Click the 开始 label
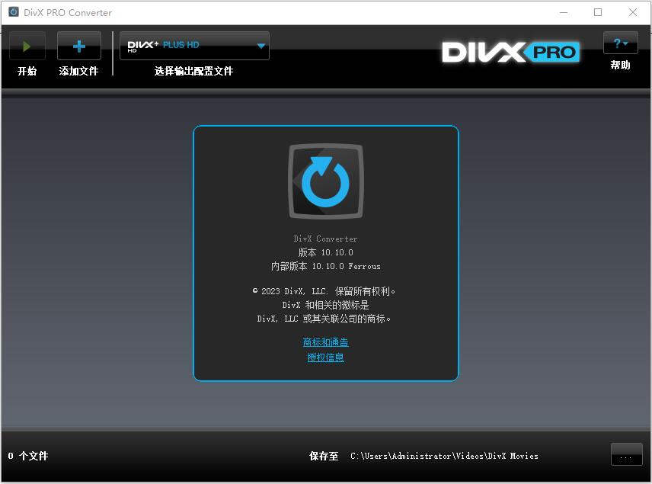The width and height of the screenshot is (652, 484). [27, 71]
